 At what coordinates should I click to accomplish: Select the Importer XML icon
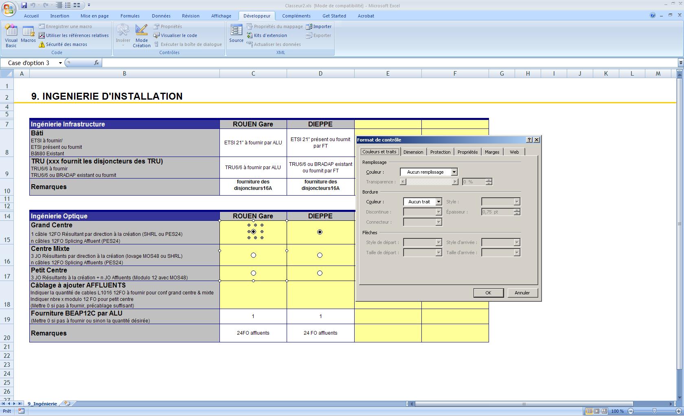click(x=320, y=26)
